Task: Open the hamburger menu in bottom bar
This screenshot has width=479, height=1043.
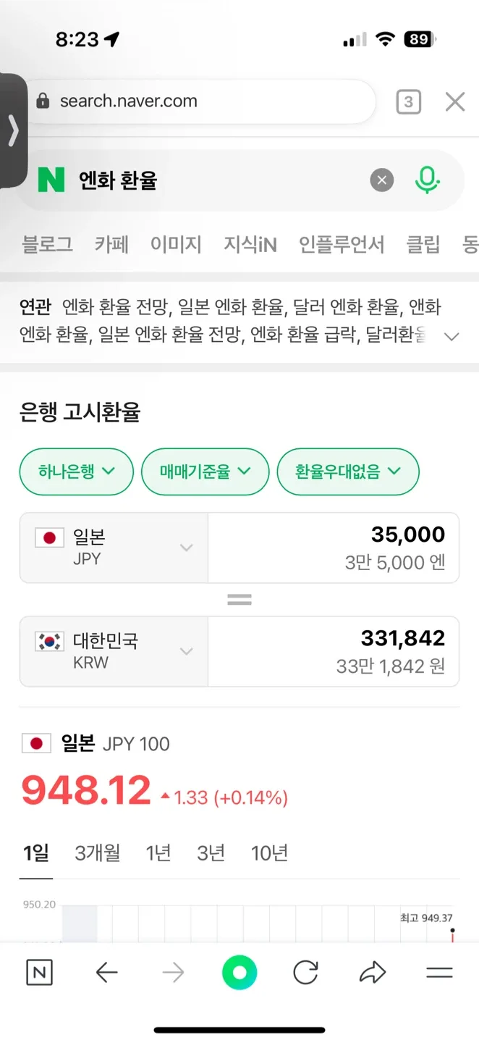Action: pos(439,973)
